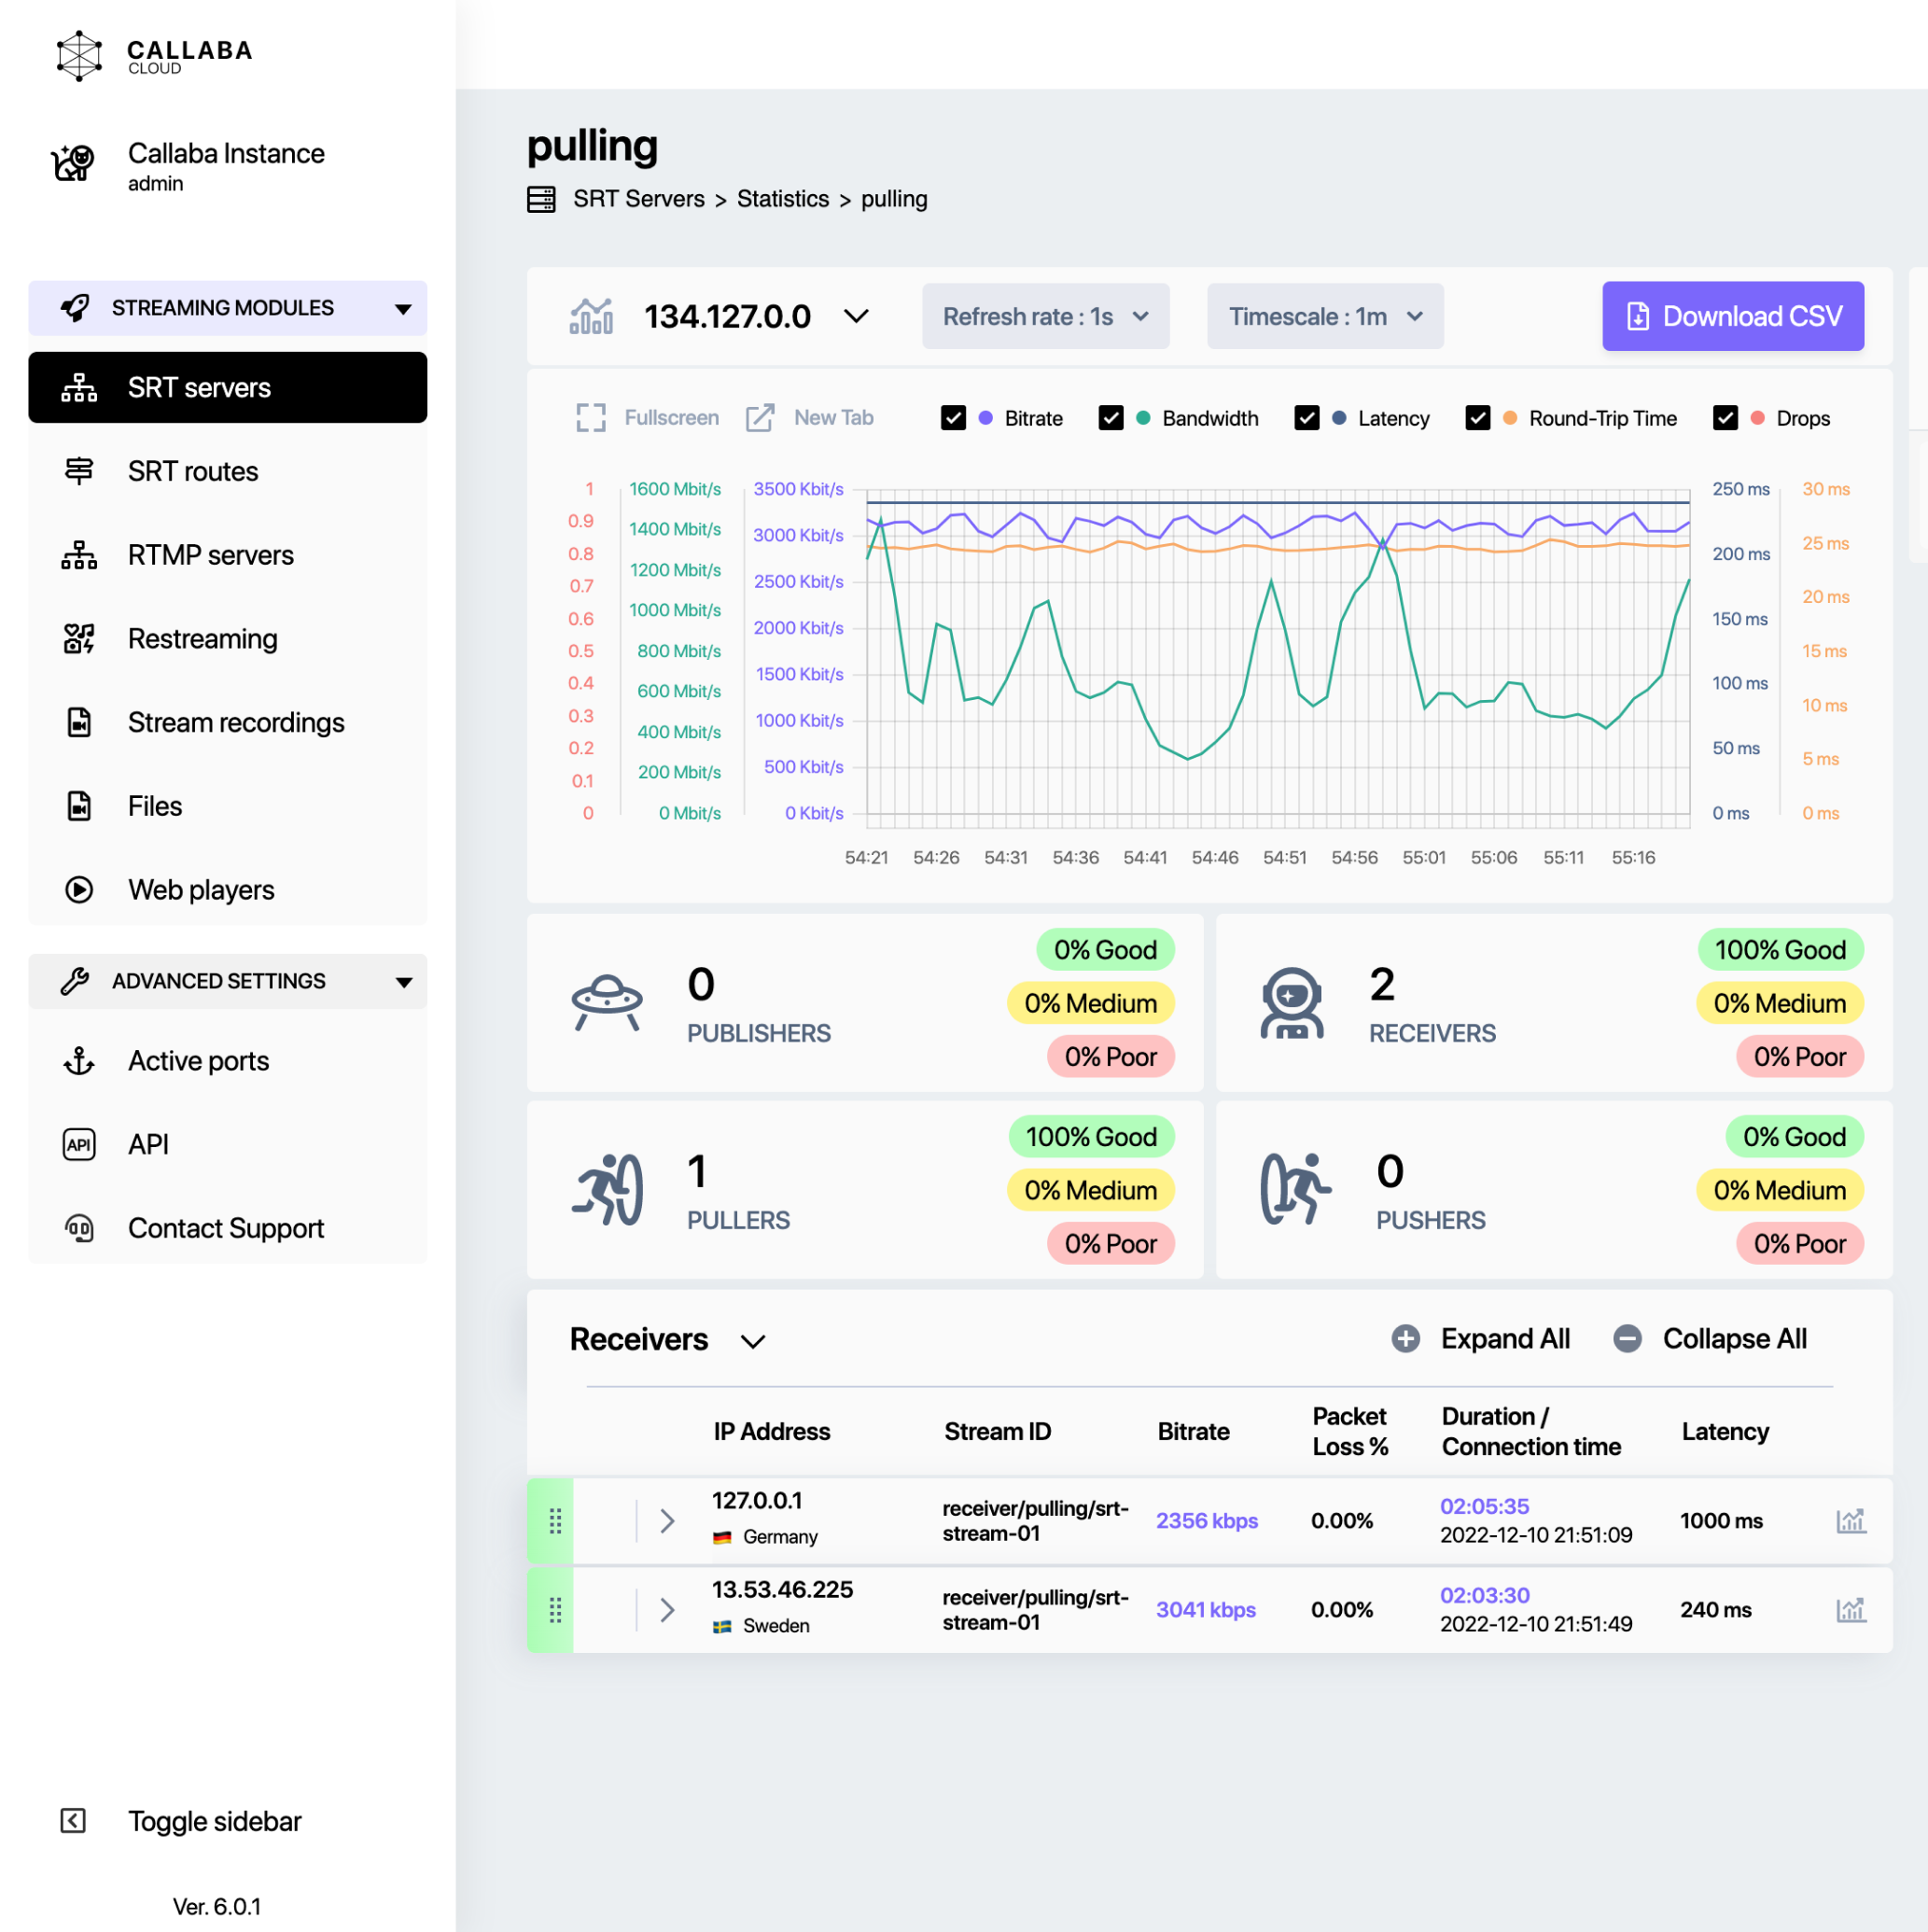Uncheck the Bandwidth series checkbox
The width and height of the screenshot is (1928, 1932).
point(1111,418)
